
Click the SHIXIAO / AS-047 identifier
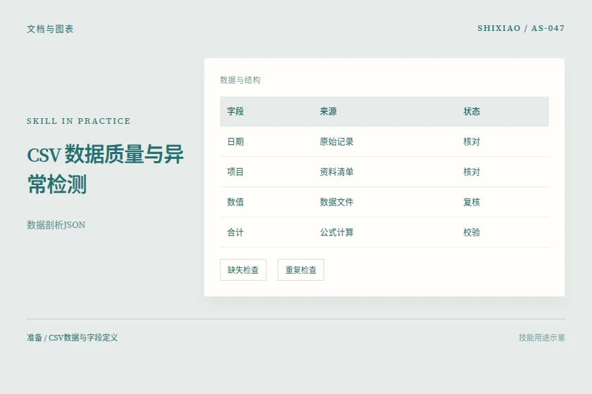pos(521,28)
